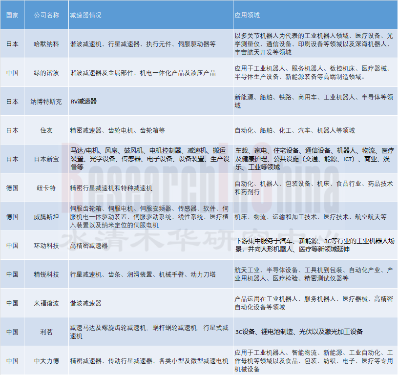Select the 高精密减速器 cell
Viewport: 398px width, 375px height.
point(89,246)
